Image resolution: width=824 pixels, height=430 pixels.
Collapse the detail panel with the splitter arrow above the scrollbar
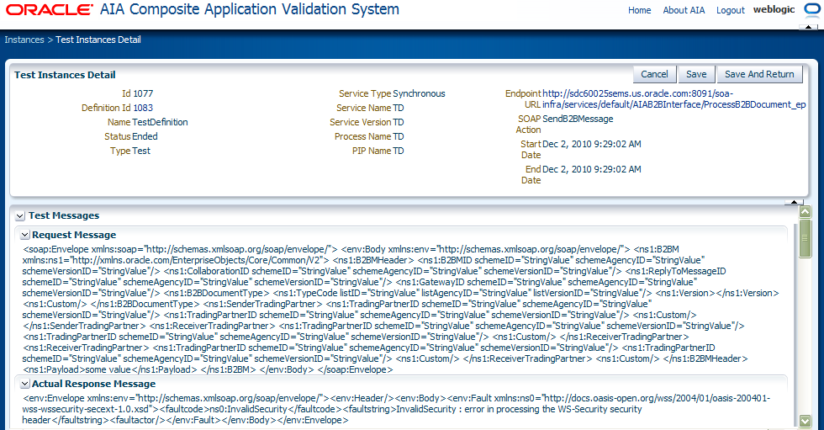pos(794,202)
